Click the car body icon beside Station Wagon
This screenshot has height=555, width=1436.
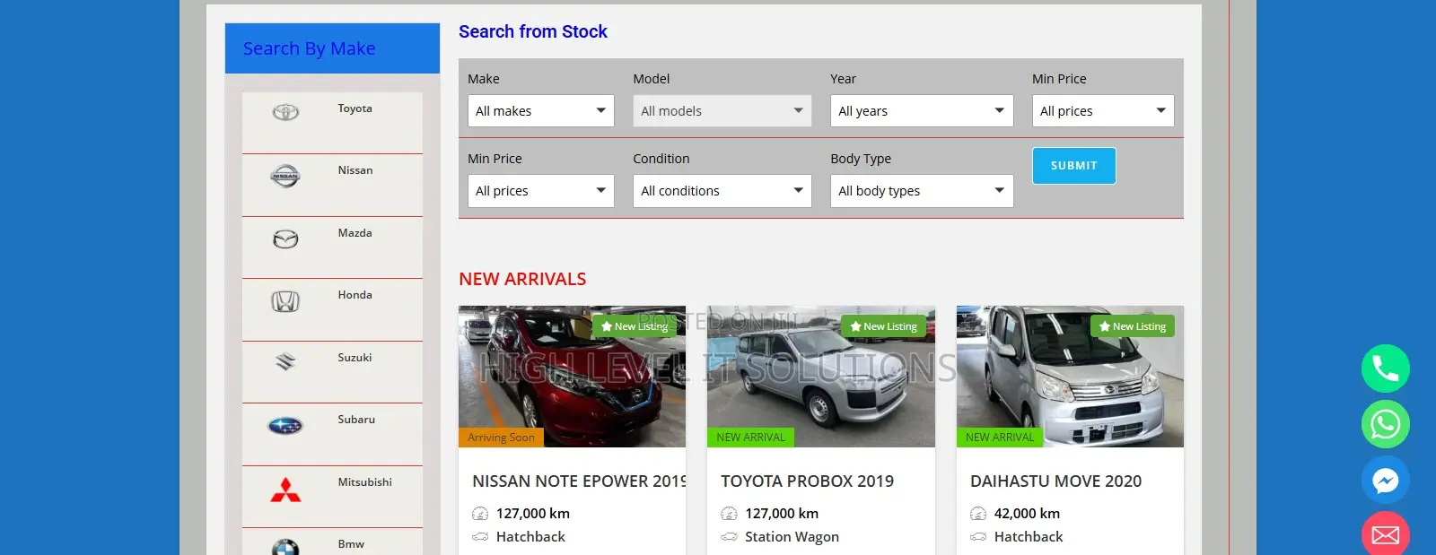(x=729, y=537)
